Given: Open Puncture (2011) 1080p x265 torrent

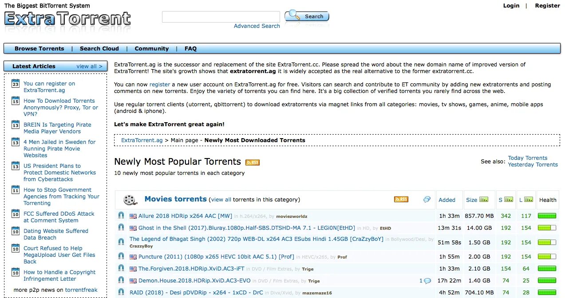Looking at the screenshot, I should click(216, 257).
